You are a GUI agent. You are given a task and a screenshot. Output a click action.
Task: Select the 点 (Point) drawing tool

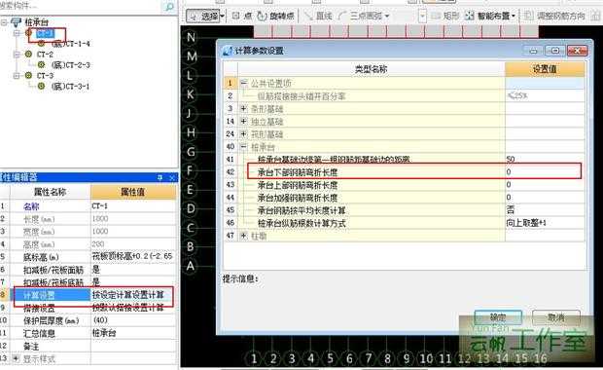click(x=242, y=16)
